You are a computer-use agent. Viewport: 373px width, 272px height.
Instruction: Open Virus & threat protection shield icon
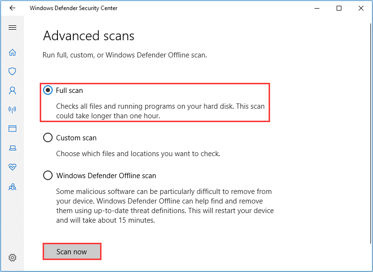click(x=12, y=71)
